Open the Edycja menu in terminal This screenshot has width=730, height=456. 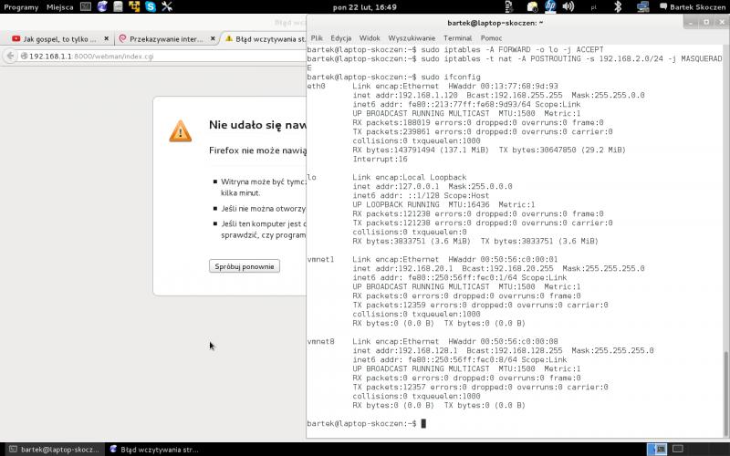(341, 37)
